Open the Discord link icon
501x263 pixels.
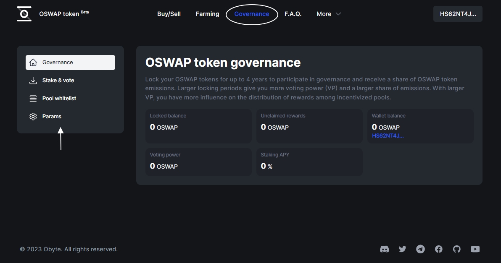(384, 249)
